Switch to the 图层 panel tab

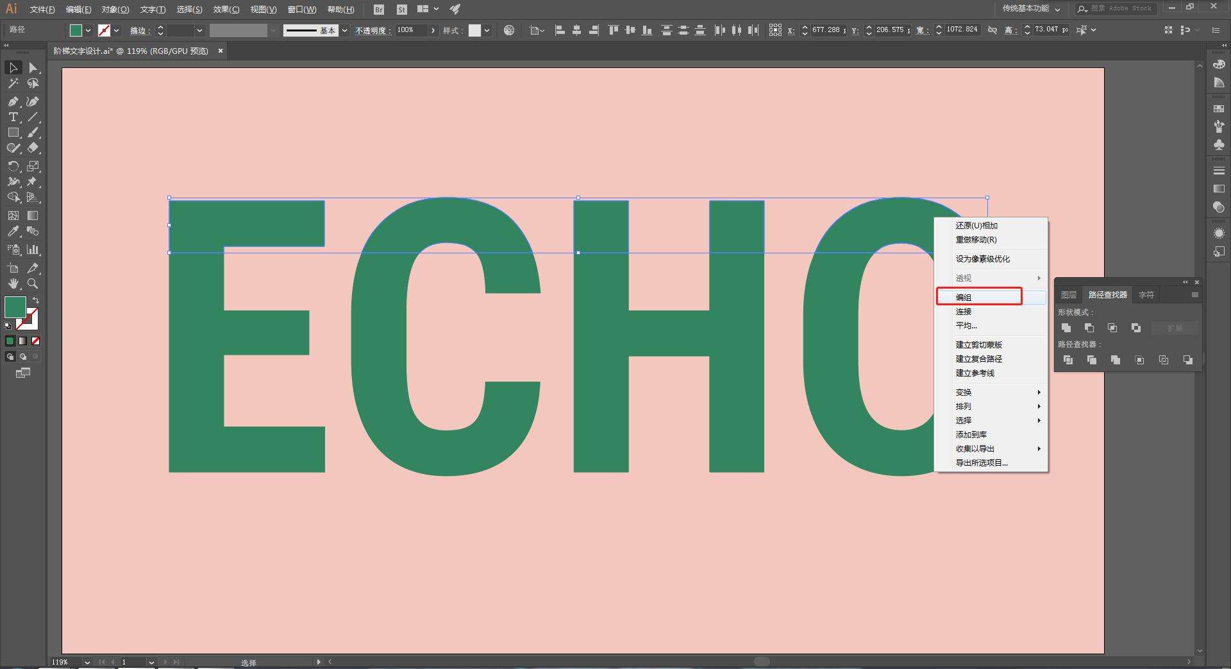[x=1069, y=295]
